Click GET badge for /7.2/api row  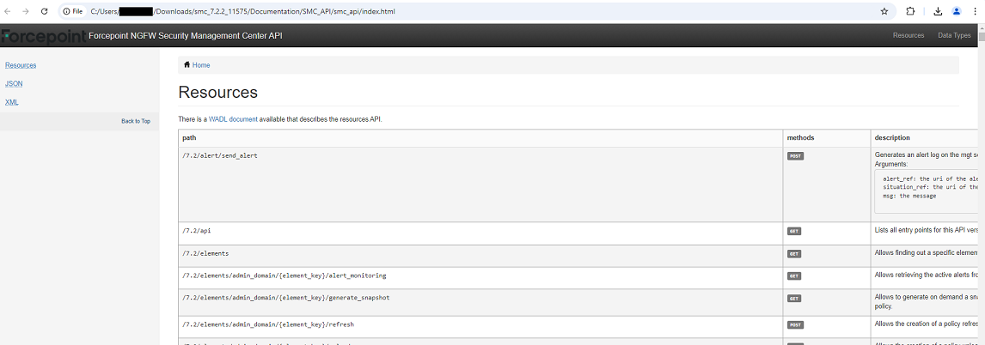(794, 231)
